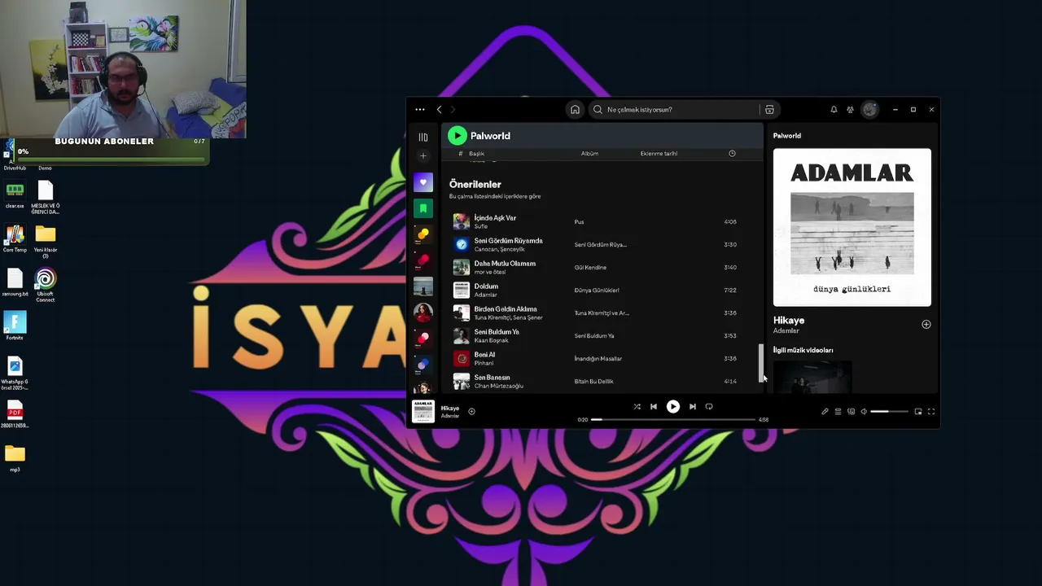
Task: Expand the Your Library sidebar
Action: [422, 137]
